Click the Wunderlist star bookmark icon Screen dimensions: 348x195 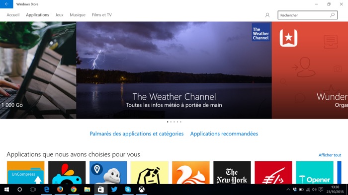pos(288,38)
